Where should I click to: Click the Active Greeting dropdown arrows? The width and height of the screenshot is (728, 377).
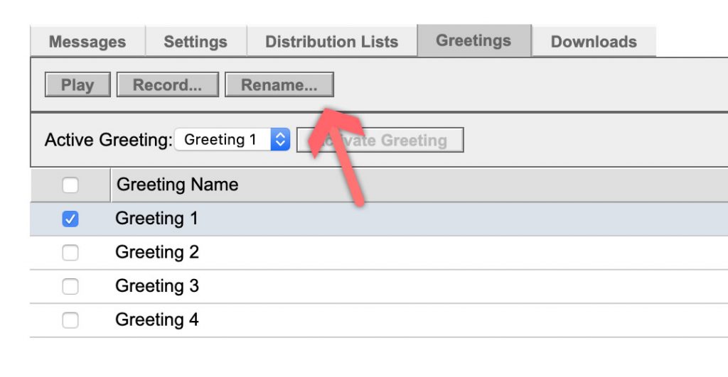(280, 140)
